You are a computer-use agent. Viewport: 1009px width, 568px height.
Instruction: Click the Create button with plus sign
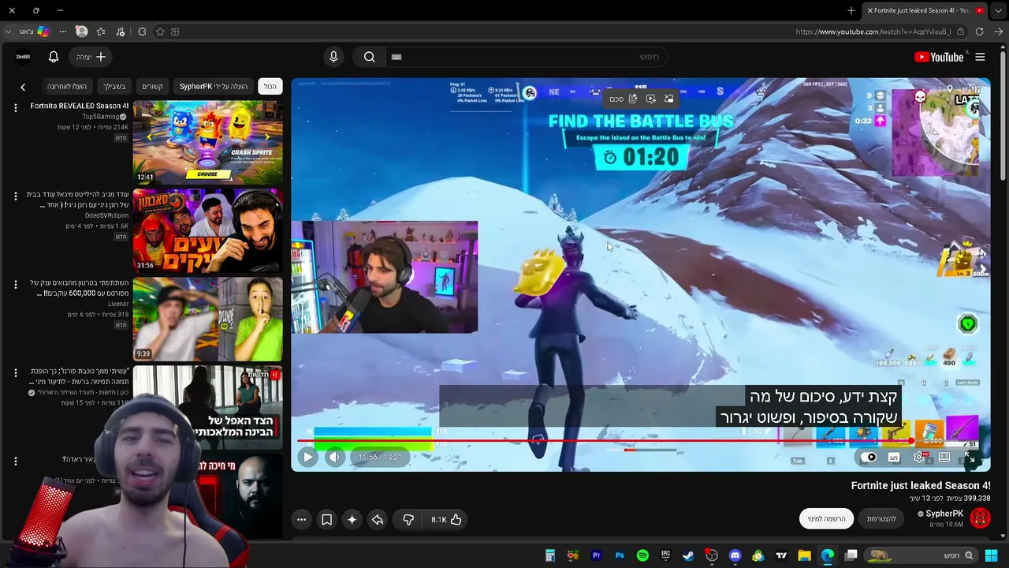point(91,57)
